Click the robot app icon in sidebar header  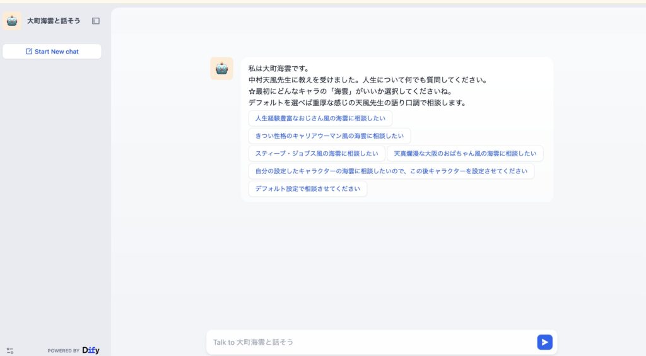[12, 21]
